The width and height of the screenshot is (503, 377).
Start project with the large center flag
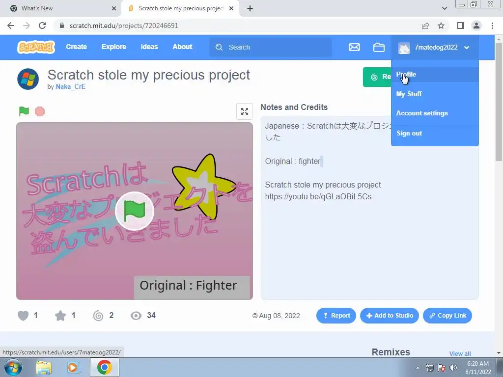[135, 211]
